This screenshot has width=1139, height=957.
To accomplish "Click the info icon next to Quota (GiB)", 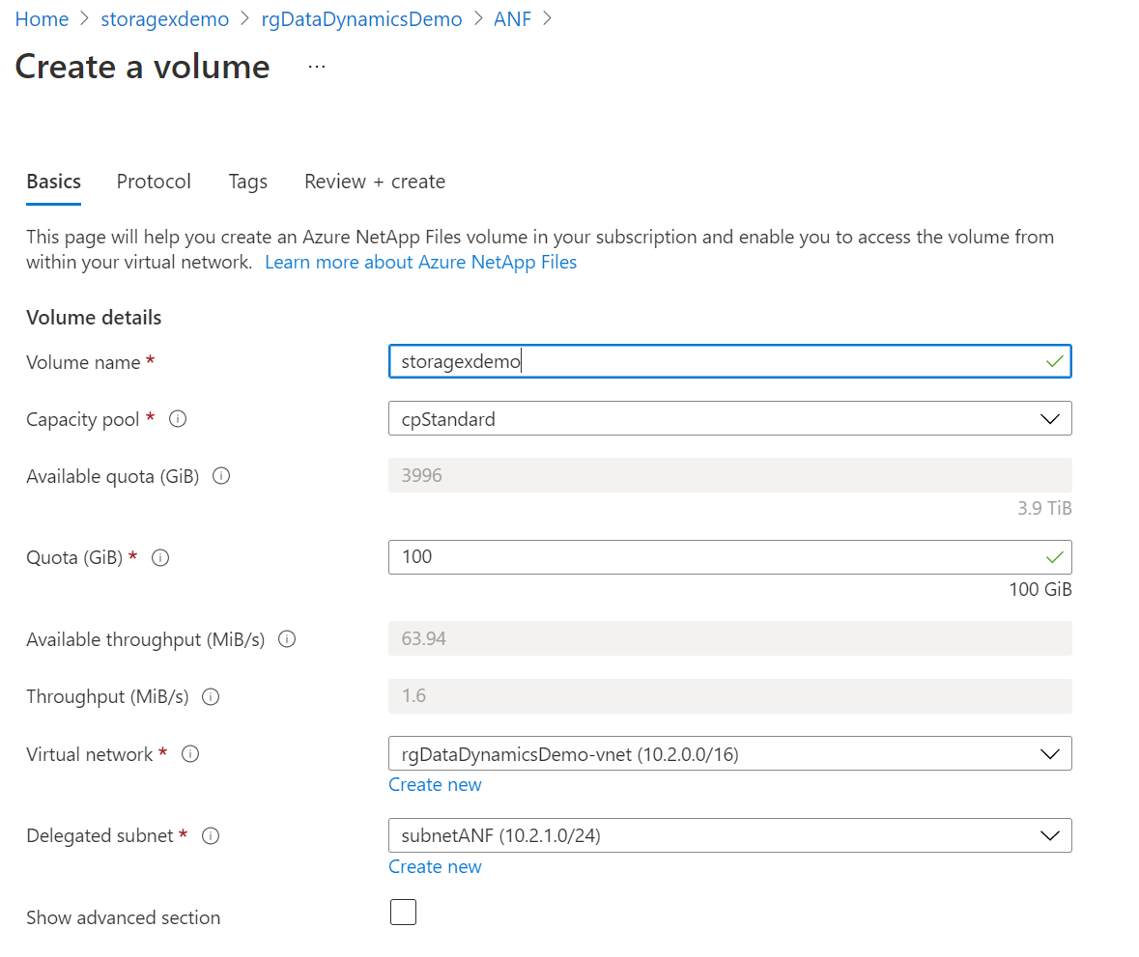I will pos(159,557).
